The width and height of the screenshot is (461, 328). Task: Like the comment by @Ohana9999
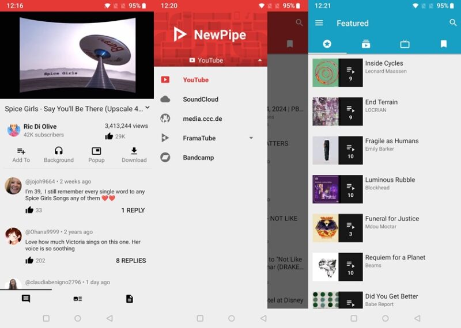[x=29, y=260]
